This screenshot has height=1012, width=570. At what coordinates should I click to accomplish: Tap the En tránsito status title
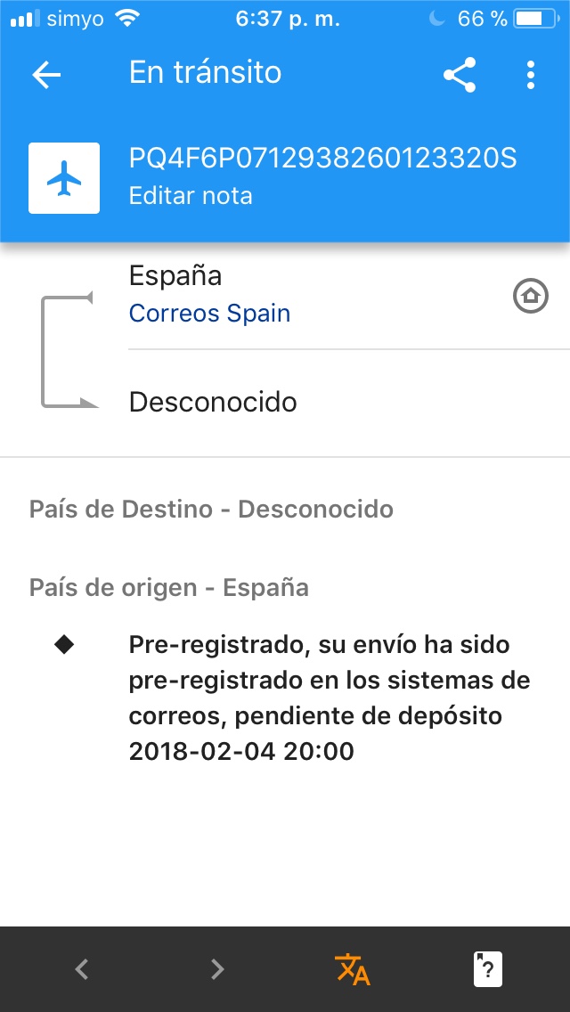(205, 73)
